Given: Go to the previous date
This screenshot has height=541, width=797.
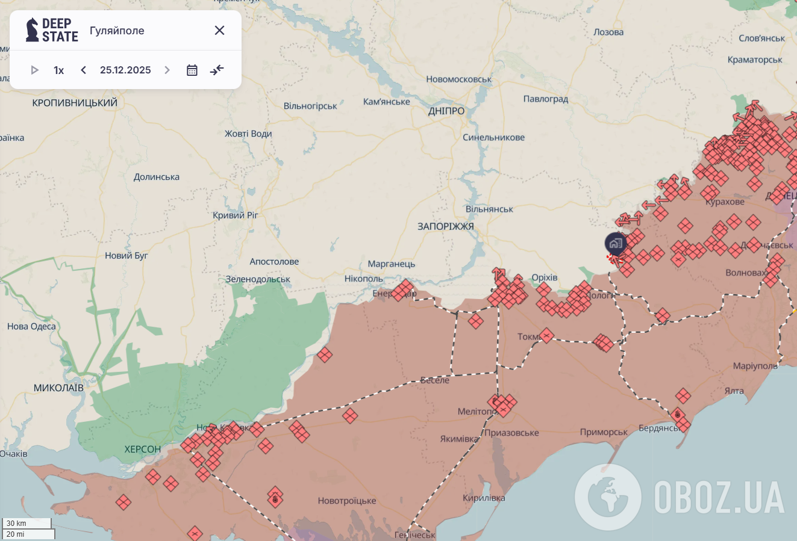Looking at the screenshot, I should click(x=84, y=70).
